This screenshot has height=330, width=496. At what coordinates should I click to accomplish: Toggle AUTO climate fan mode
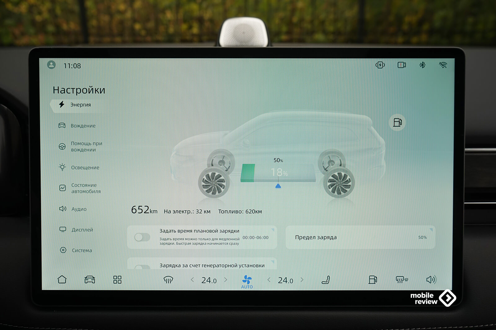pos(247,281)
